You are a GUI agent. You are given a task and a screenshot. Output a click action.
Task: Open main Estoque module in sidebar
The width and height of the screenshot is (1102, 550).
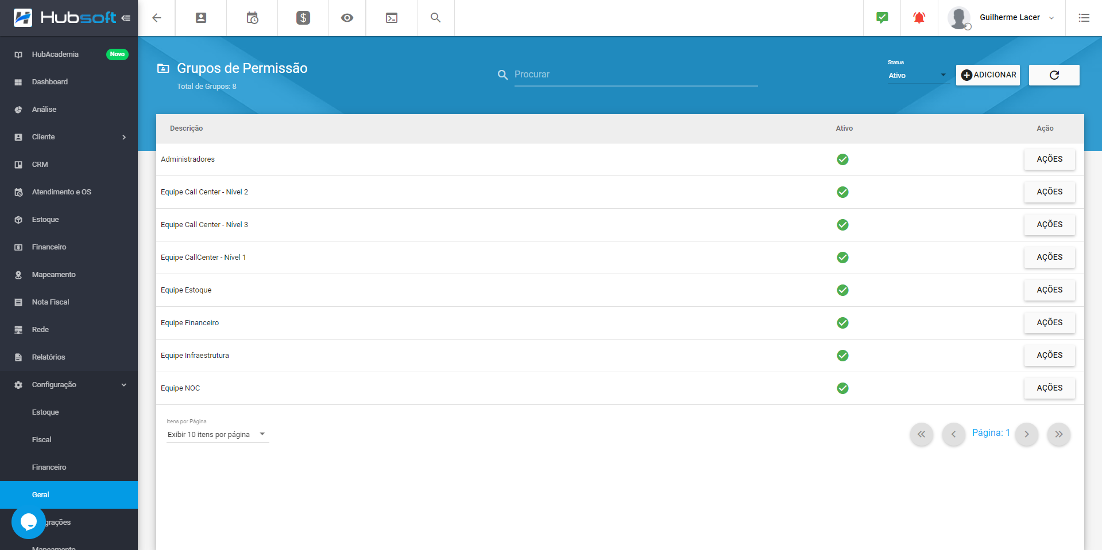coord(69,220)
